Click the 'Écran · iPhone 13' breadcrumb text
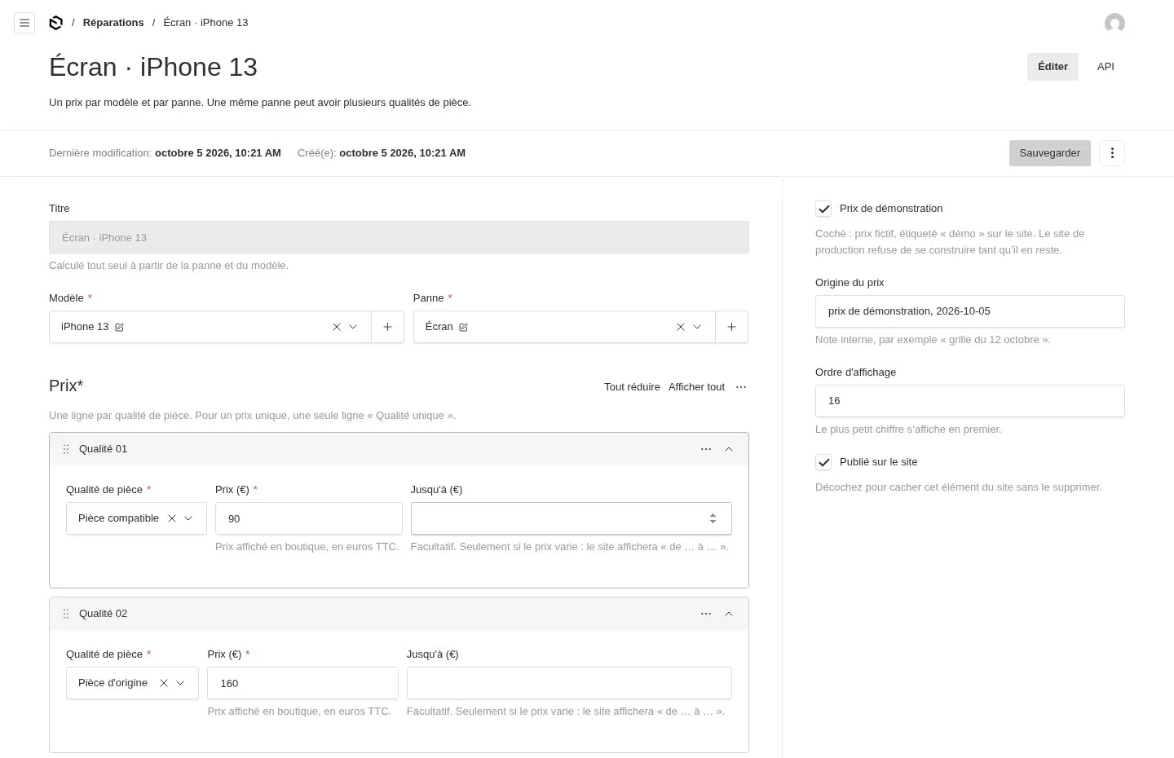 click(205, 23)
